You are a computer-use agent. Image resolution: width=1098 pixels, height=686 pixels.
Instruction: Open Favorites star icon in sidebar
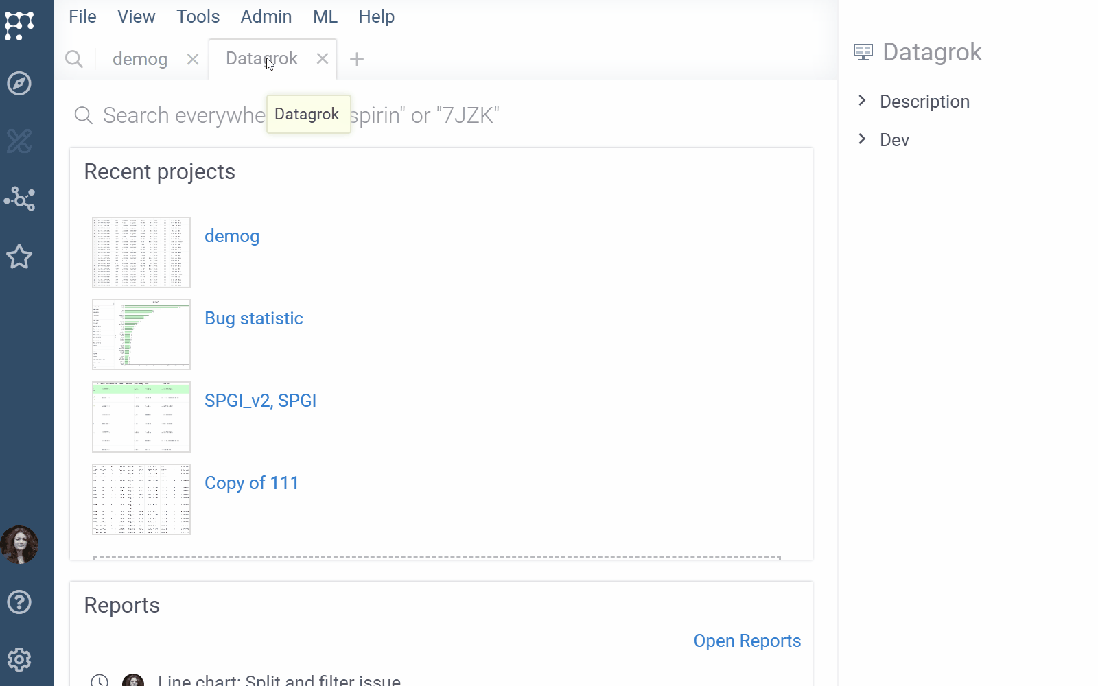(19, 257)
